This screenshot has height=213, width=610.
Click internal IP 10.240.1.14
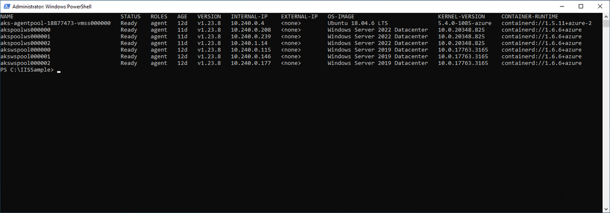(x=249, y=43)
